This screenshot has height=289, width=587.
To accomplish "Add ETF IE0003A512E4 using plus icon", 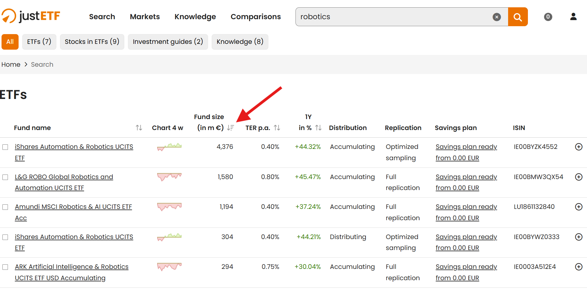I will point(578,267).
